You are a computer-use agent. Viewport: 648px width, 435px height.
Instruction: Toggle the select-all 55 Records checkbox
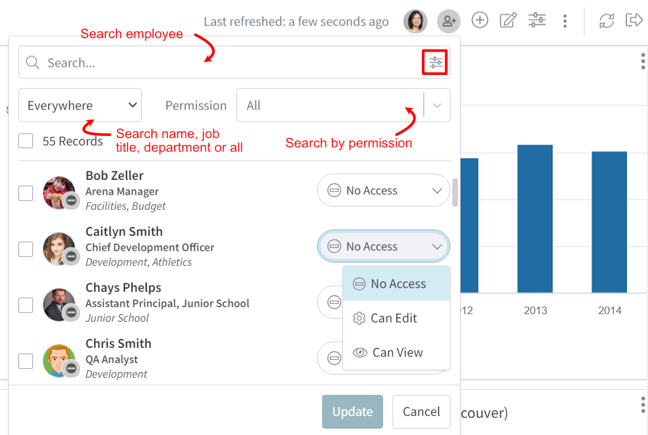(x=25, y=141)
